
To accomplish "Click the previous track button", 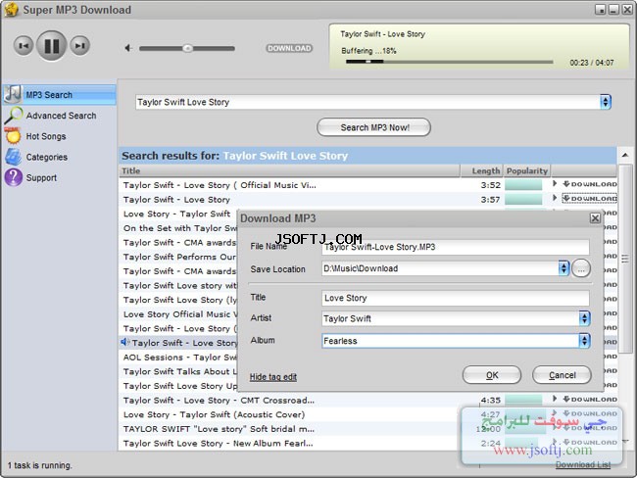I will click(x=24, y=45).
